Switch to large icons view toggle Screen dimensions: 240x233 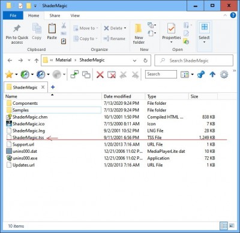click(x=232, y=226)
